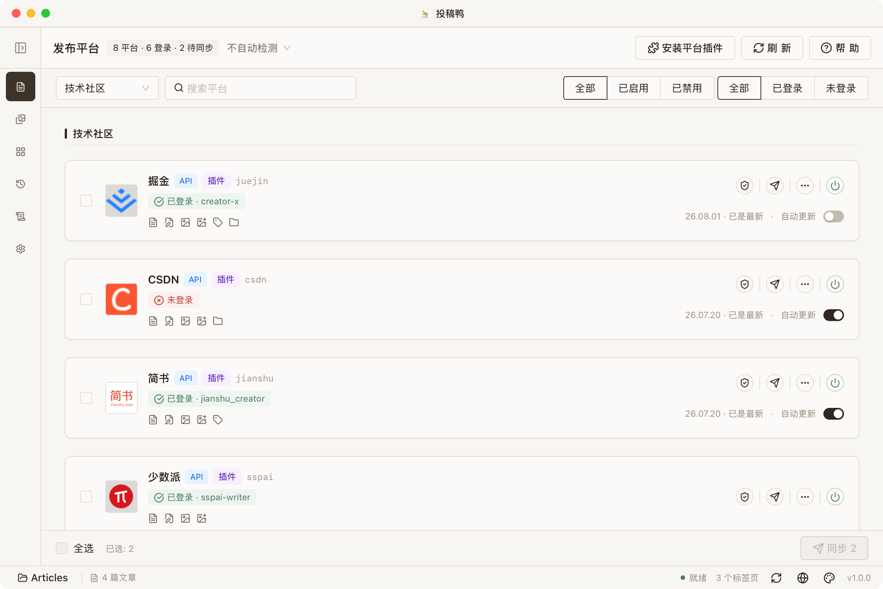This screenshot has width=883, height=589.
Task: Open the grid apps sidebar icon
Action: [x=21, y=152]
